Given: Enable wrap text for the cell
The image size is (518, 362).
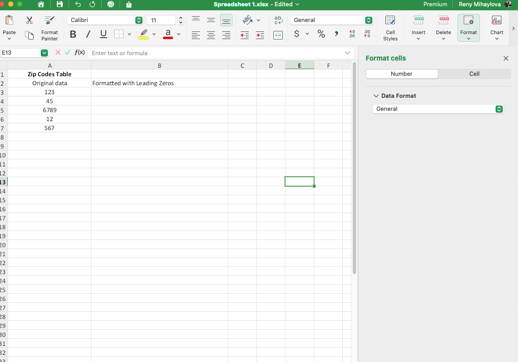Looking at the screenshot, I should click(x=278, y=20).
